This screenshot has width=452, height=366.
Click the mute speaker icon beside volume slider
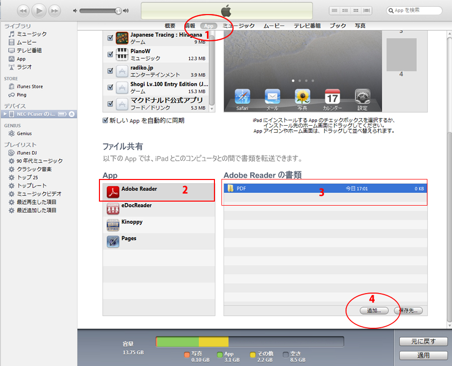(x=75, y=11)
